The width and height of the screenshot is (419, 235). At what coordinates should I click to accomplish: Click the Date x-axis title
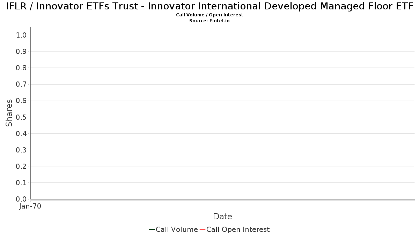tap(222, 217)
